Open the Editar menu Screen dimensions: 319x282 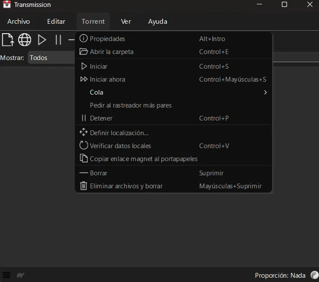click(x=56, y=21)
